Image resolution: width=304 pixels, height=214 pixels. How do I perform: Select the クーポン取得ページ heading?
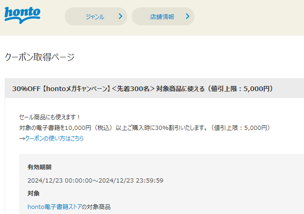39,57
